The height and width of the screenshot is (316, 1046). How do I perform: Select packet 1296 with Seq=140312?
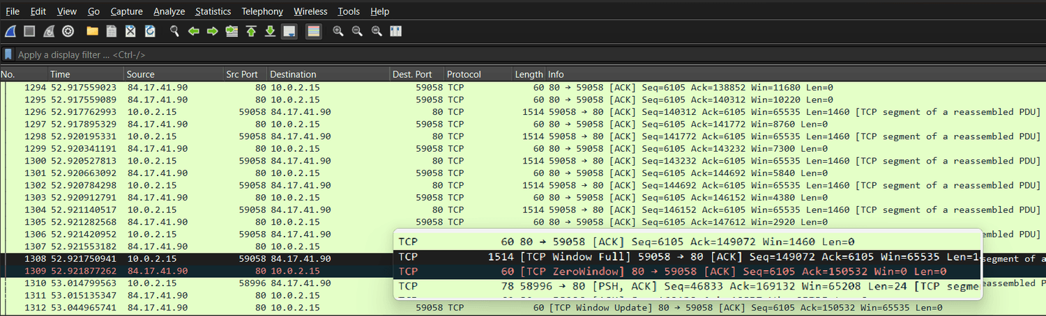tap(523, 112)
